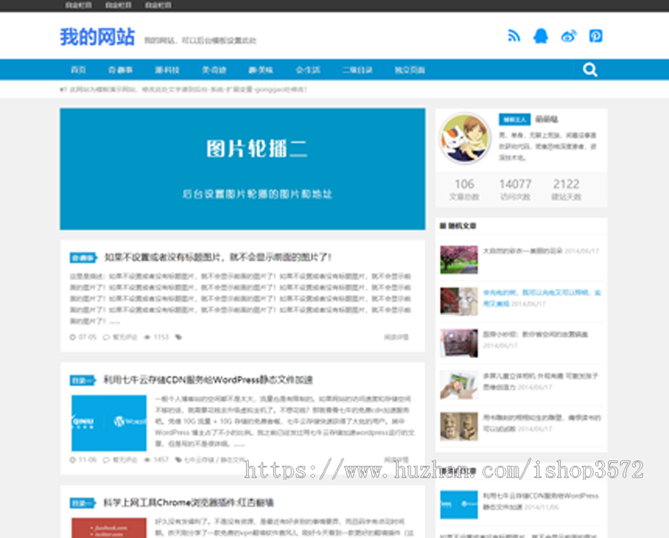The width and height of the screenshot is (669, 538).
Task: Open the 独立页面 nav item
Action: [x=409, y=70]
